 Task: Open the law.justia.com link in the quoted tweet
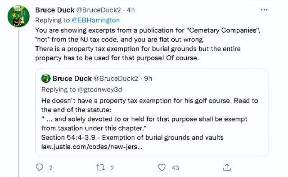(x=92, y=147)
